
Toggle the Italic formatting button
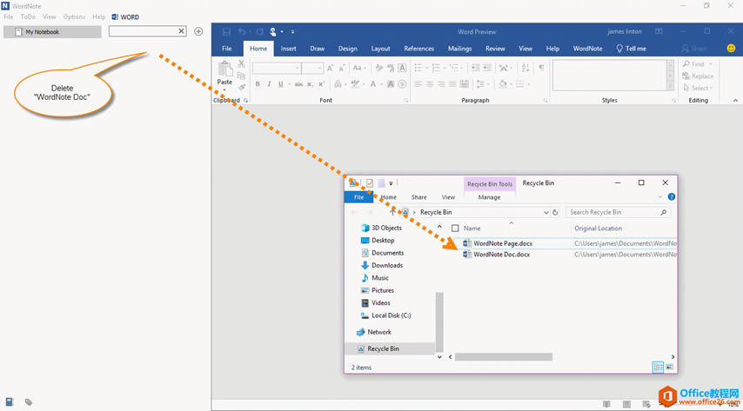pyautogui.click(x=270, y=84)
